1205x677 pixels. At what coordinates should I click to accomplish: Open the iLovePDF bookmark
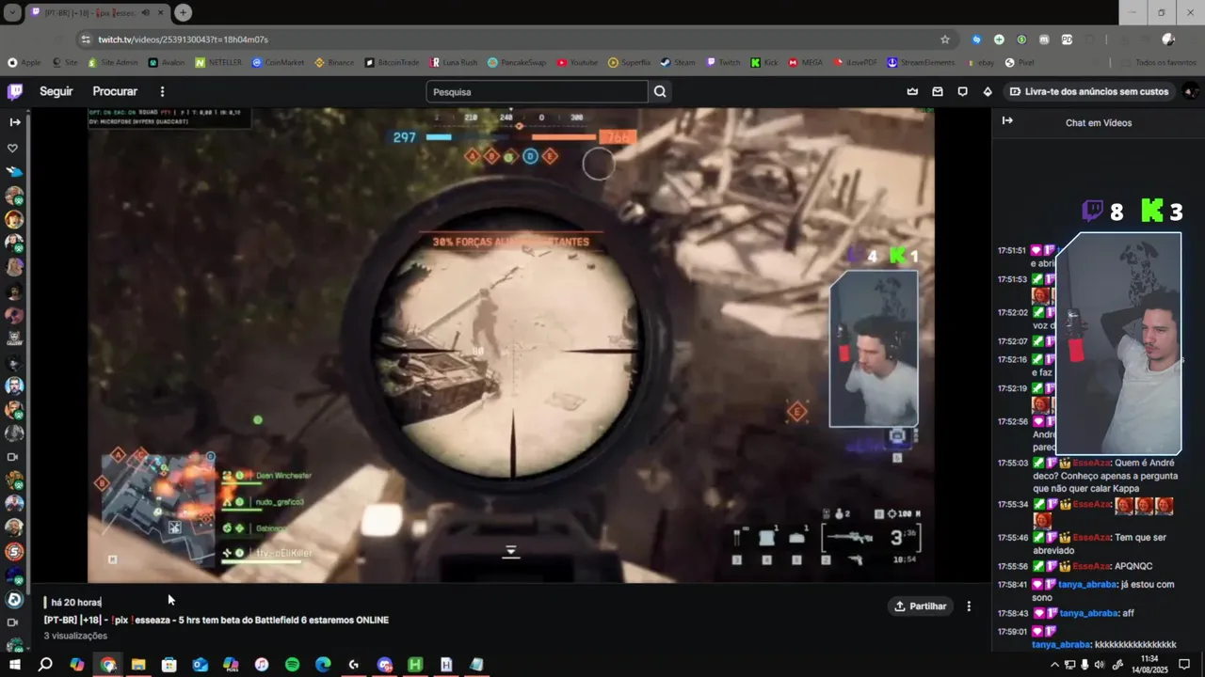point(855,62)
